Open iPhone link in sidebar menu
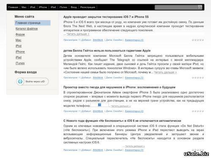This screenshot has width=211, height=158. coord(20,52)
